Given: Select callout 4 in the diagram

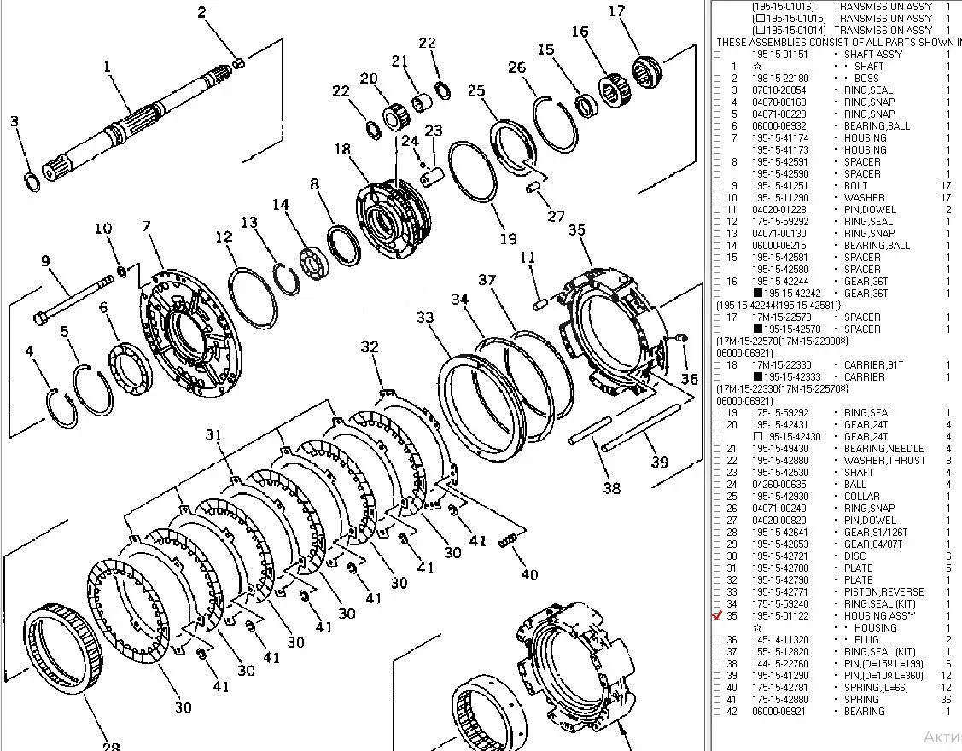Looking at the screenshot, I should (29, 352).
